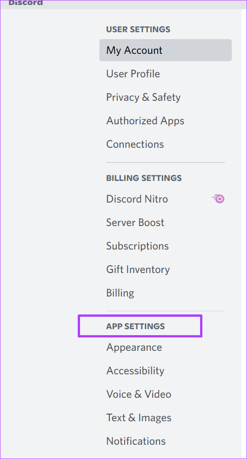
Task: Select Discord Nitro in billing settings
Action: click(166, 199)
